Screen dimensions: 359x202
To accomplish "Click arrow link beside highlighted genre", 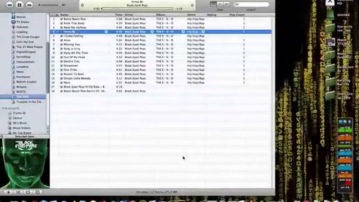I will tap(203, 32).
